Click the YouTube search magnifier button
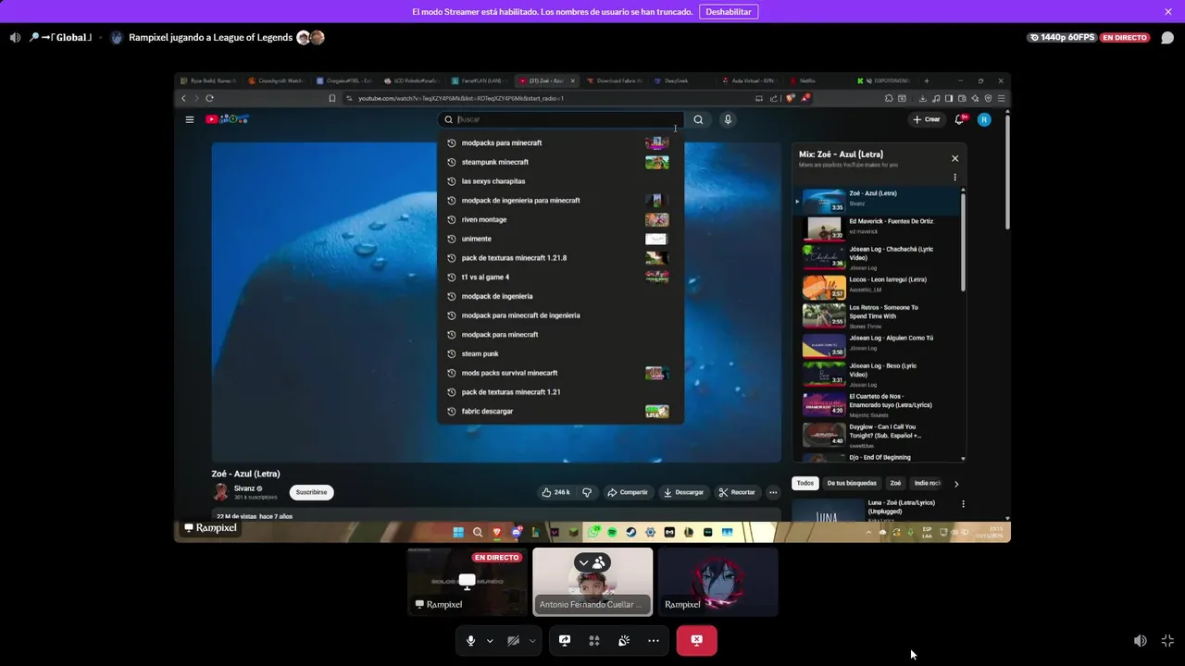This screenshot has width=1185, height=666. (x=698, y=119)
